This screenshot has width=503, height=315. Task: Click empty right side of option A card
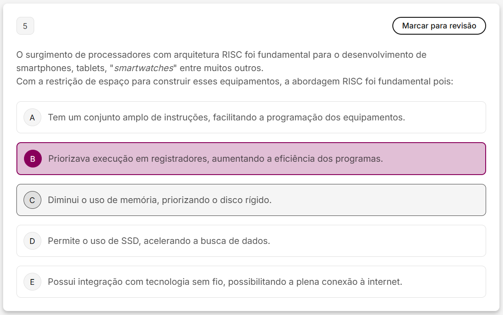(444, 118)
